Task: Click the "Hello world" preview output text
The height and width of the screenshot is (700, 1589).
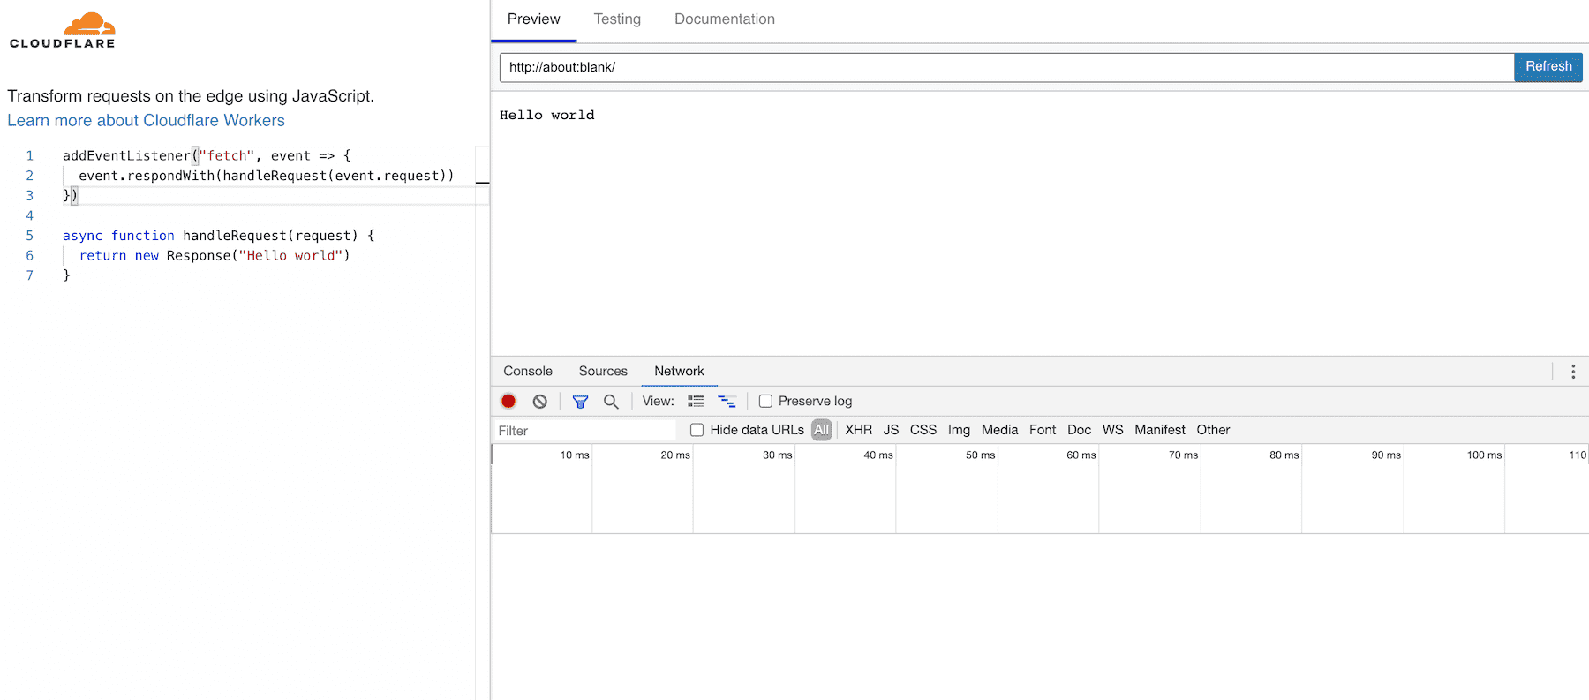Action: tap(547, 115)
